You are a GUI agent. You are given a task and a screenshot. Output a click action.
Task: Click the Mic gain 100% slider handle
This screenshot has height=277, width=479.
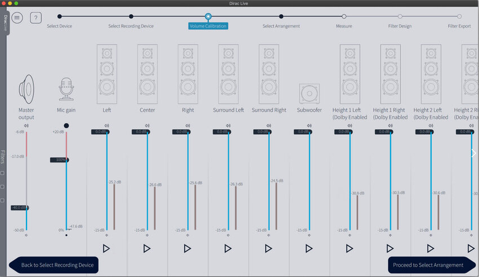60,160
